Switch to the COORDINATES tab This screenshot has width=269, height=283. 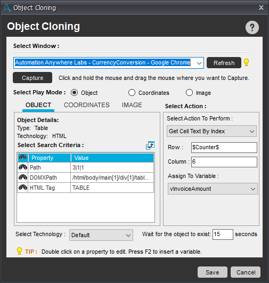coord(87,105)
